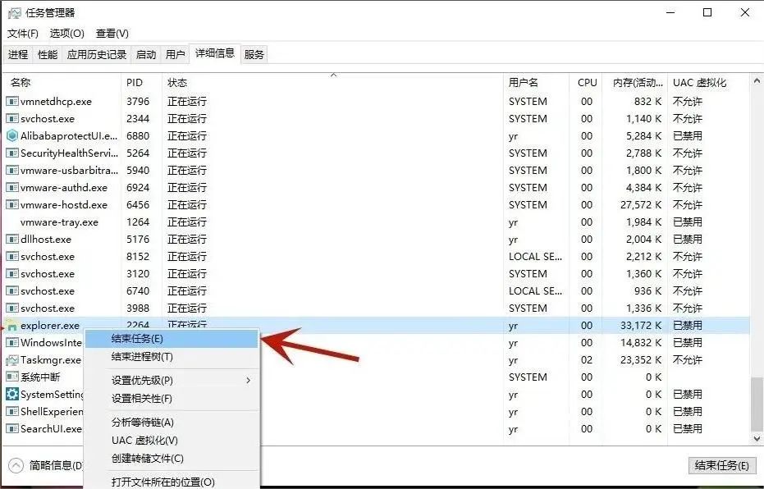Click the SearchUI.exe process icon

(11, 428)
